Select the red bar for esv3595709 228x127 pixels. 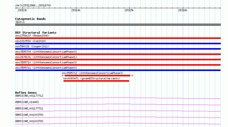click(x=118, y=54)
